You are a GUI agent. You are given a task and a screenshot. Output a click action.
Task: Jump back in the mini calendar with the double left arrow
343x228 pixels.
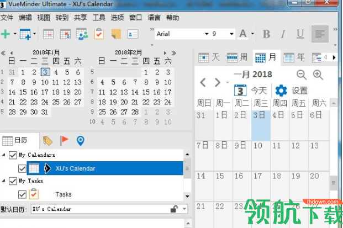pos(3,53)
